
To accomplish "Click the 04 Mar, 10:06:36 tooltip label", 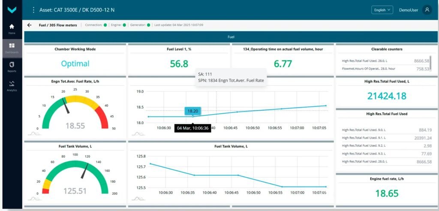I will tap(192, 128).
